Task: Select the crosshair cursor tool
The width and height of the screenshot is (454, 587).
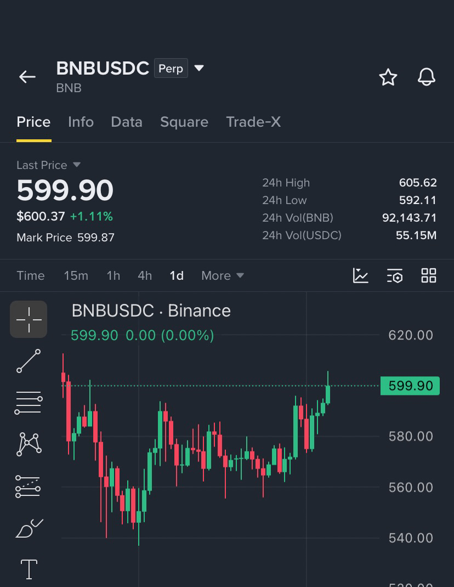Action: coord(29,319)
